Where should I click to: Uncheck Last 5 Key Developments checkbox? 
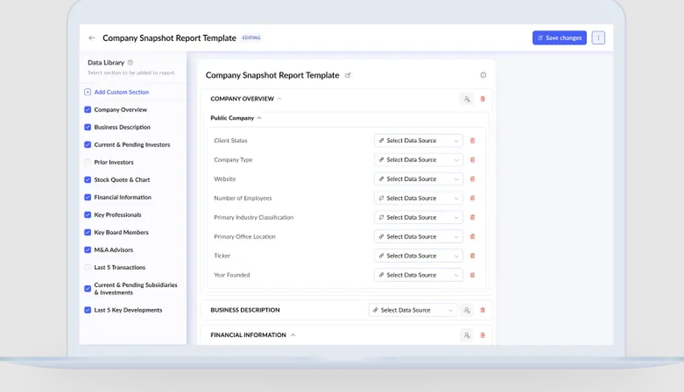(88, 310)
